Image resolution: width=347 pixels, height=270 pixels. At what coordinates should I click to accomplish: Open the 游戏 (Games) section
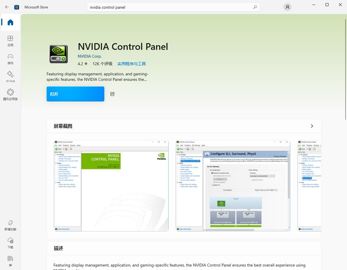10,59
